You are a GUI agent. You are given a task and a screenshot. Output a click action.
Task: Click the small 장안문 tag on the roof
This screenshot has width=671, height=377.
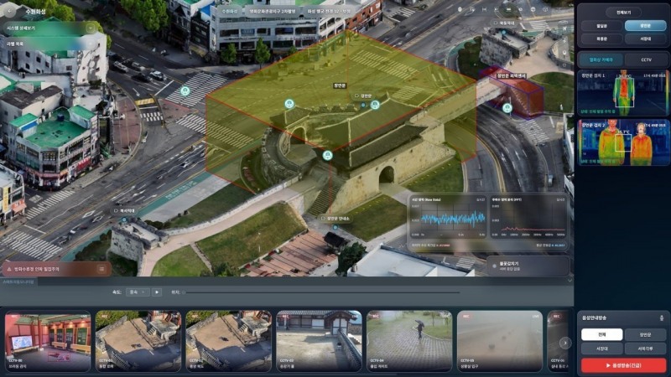tap(364, 96)
